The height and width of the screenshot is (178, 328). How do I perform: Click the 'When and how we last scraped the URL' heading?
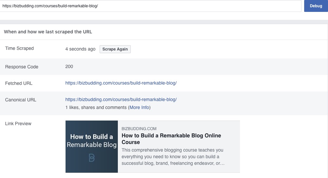48,32
